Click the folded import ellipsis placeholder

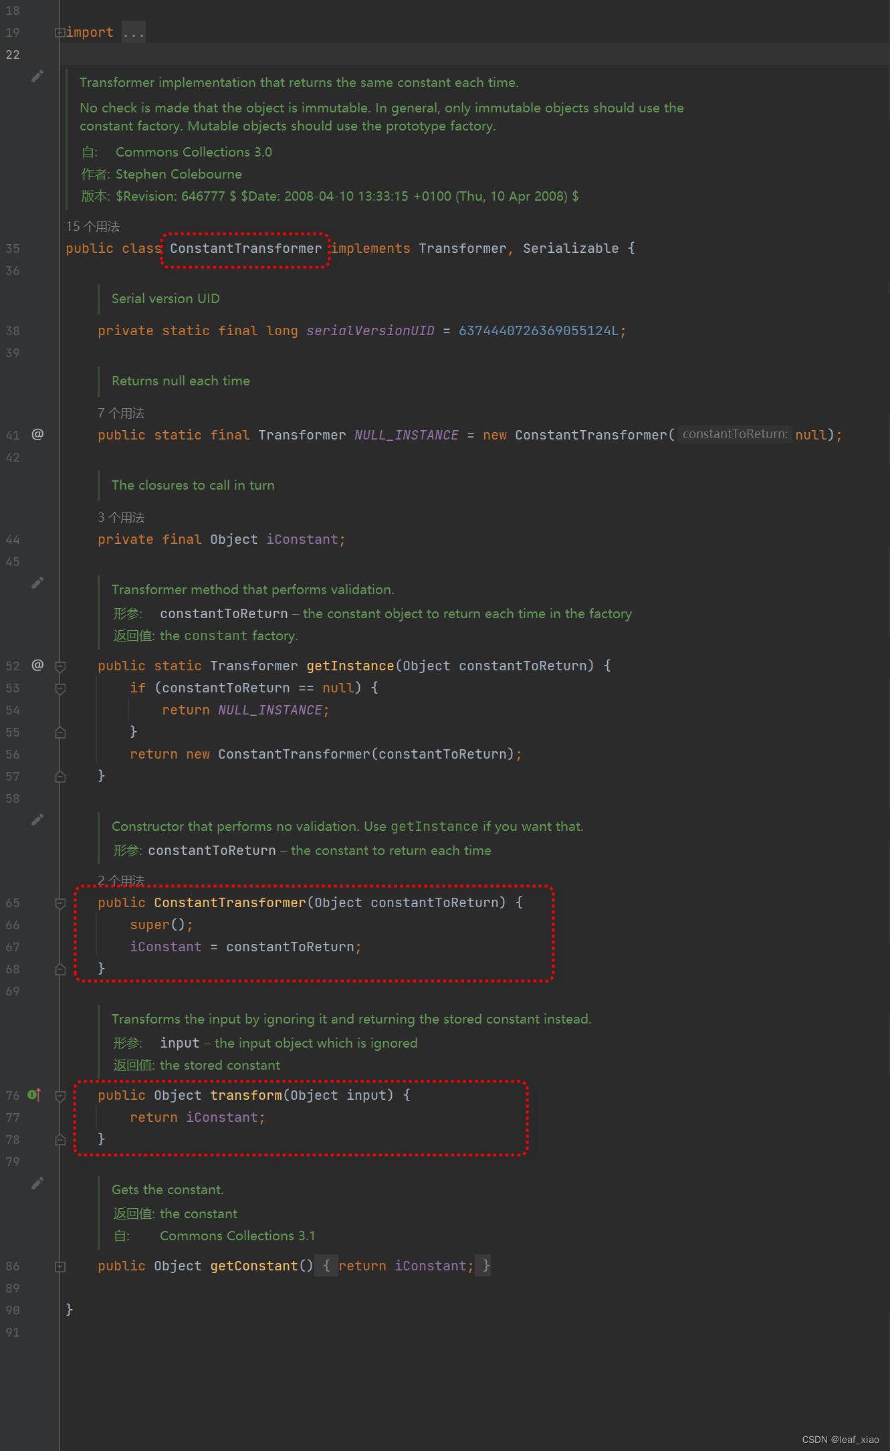coord(134,32)
